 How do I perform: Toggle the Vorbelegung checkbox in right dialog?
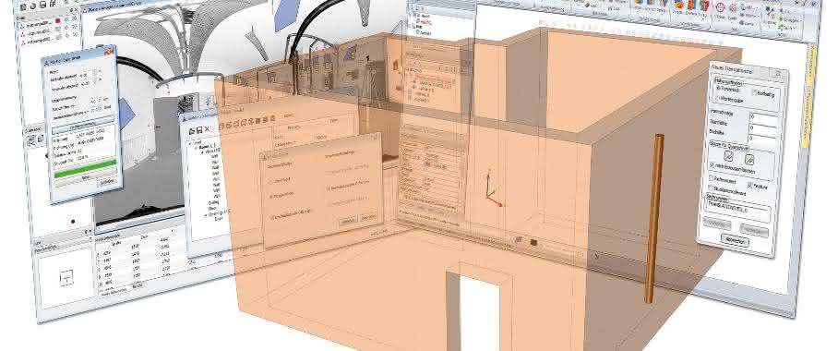pos(755,92)
